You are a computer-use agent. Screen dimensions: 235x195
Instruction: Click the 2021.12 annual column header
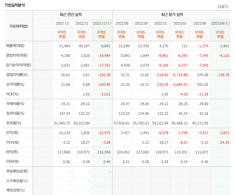(x=62, y=23)
